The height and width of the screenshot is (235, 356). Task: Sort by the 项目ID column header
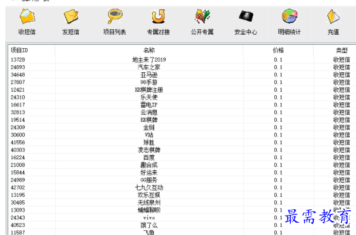point(32,50)
